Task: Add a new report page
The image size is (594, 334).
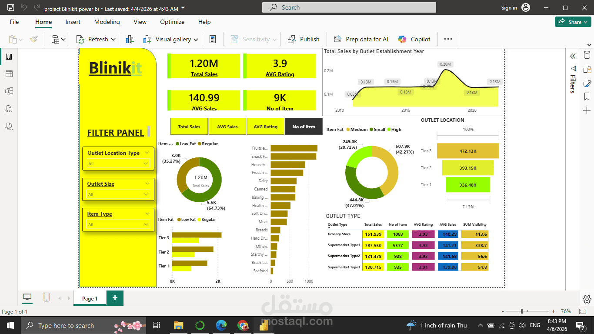Action: pyautogui.click(x=115, y=298)
